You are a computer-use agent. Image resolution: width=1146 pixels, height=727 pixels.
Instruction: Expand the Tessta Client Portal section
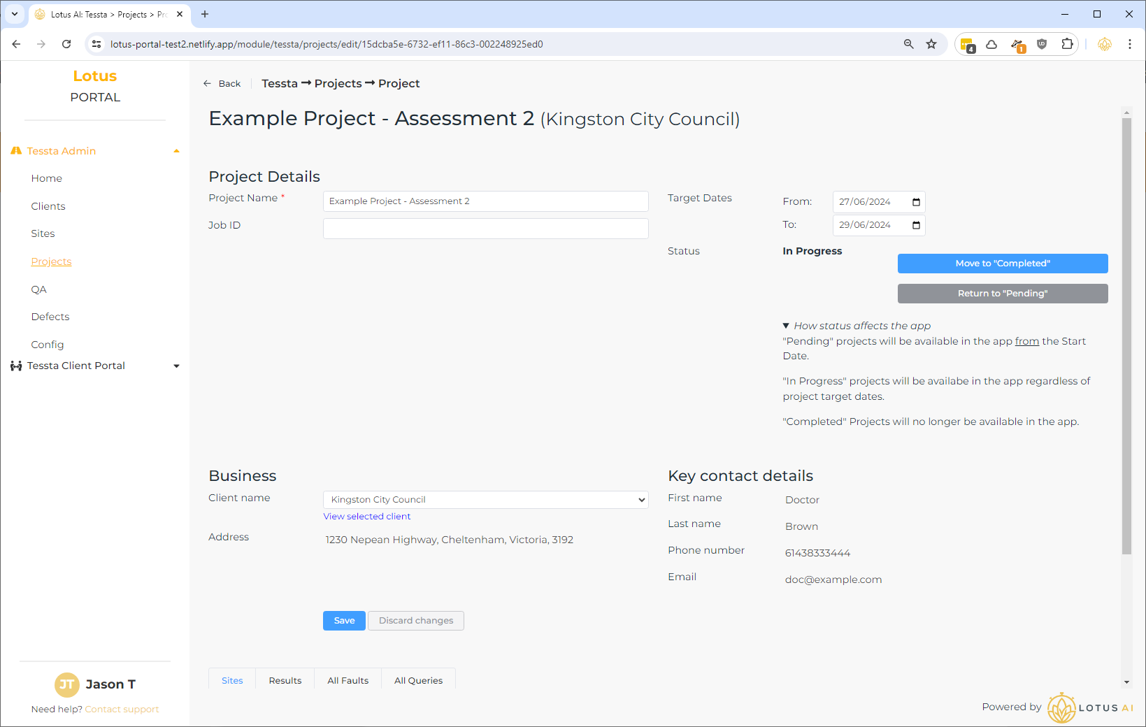click(x=176, y=366)
